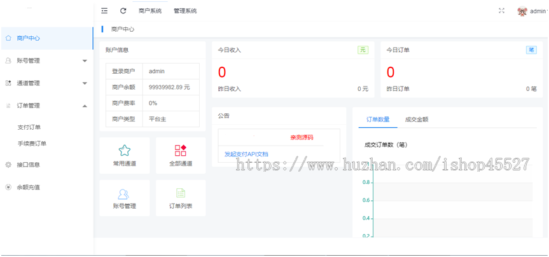The image size is (549, 257).
Task: Click the 商户中心 page tab title
Action: pyautogui.click(x=123, y=29)
